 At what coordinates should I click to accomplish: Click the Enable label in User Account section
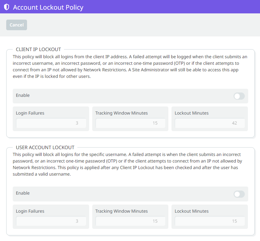click(23, 193)
